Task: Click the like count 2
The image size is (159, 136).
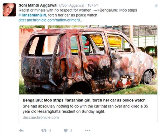Action: [71, 131]
